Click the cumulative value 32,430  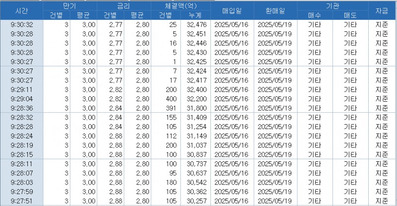click(x=197, y=53)
